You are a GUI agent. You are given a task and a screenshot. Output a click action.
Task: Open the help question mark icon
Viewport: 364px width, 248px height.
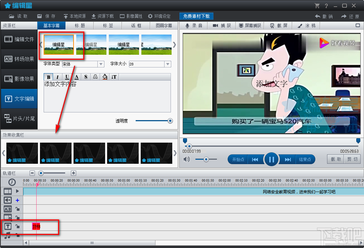coord(326,6)
